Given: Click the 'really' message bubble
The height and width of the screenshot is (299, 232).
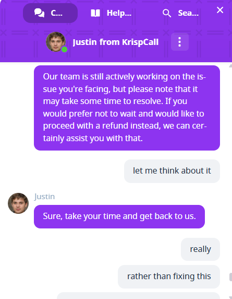Looking at the screenshot, I should pyautogui.click(x=200, y=249).
